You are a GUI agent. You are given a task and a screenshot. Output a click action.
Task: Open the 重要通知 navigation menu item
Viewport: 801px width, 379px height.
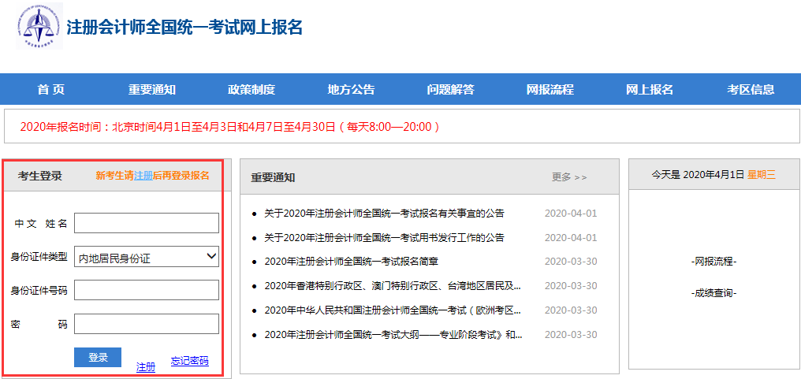151,90
